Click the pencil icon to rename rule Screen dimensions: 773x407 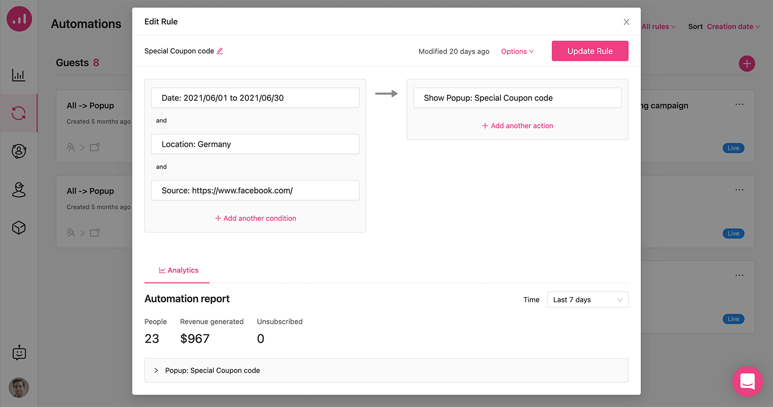pos(220,51)
